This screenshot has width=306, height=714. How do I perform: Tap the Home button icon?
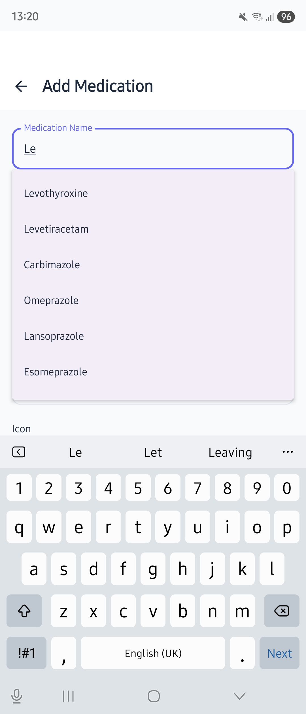153,696
